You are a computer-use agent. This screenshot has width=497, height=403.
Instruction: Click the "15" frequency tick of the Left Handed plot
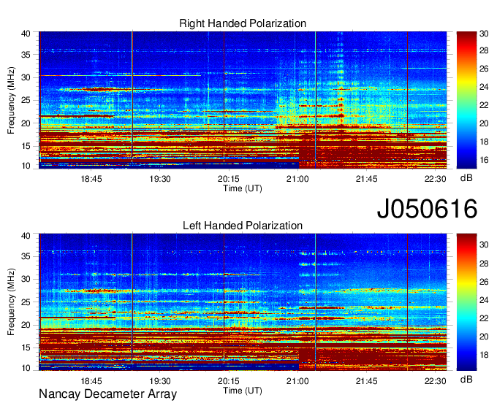coord(26,348)
